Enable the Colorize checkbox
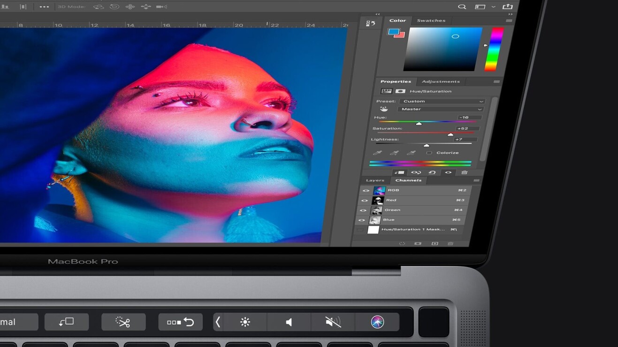Screen dimensions: 618x347 pyautogui.click(x=430, y=152)
